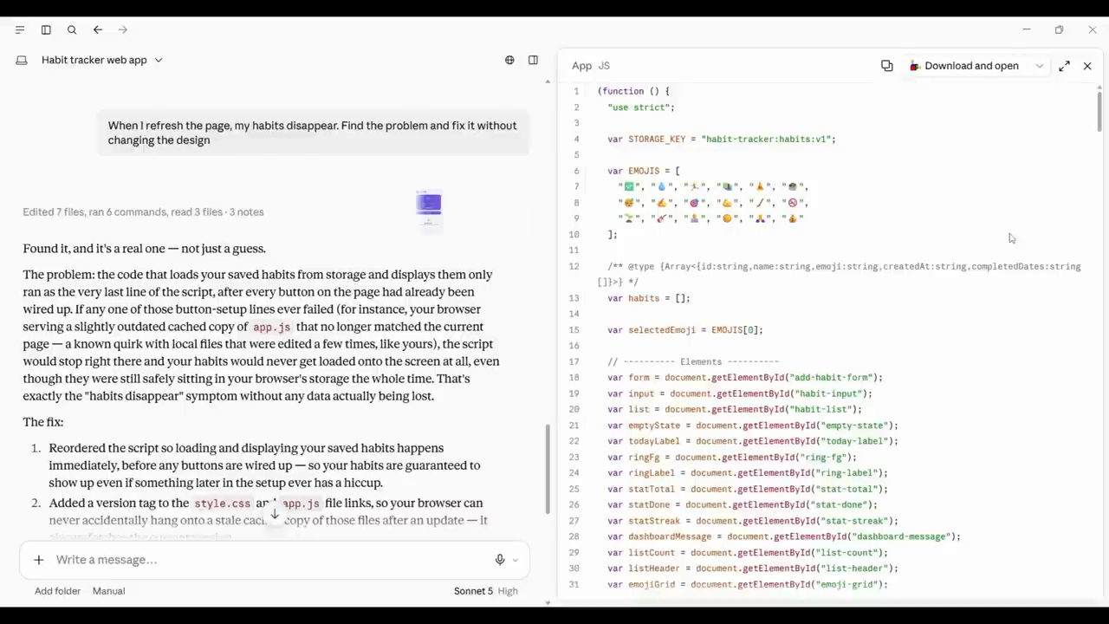Open the microphone options chevron
This screenshot has height=624, width=1109.
(x=515, y=561)
